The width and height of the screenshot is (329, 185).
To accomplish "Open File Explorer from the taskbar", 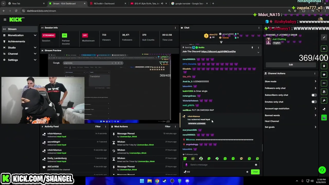I will 149,181.
